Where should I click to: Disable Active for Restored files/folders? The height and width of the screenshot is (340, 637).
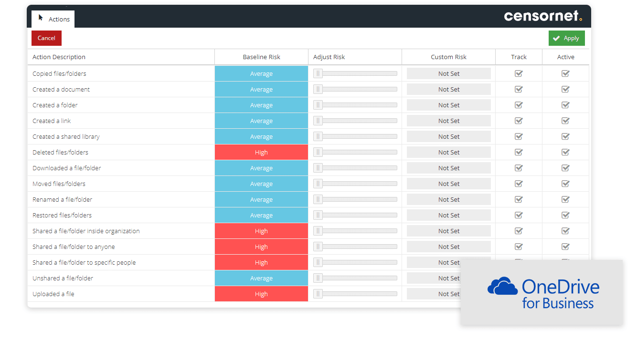565,215
